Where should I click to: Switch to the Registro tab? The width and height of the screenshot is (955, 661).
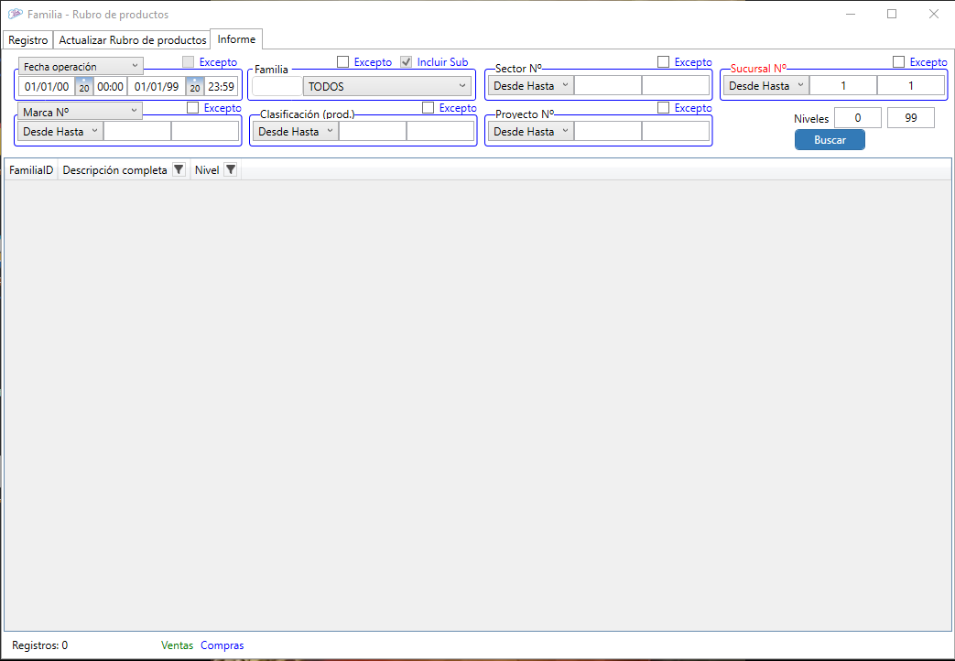click(x=27, y=40)
